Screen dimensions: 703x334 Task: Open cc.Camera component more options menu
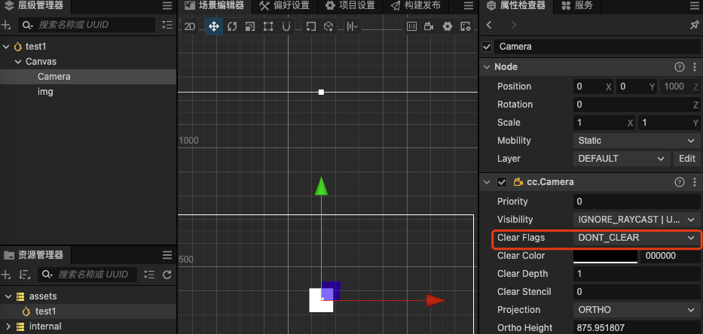695,182
